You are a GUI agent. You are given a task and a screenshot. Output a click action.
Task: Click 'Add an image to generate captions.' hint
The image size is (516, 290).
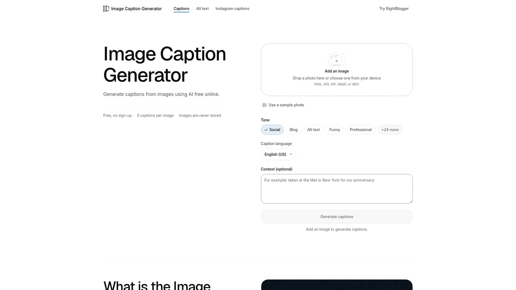point(337,229)
